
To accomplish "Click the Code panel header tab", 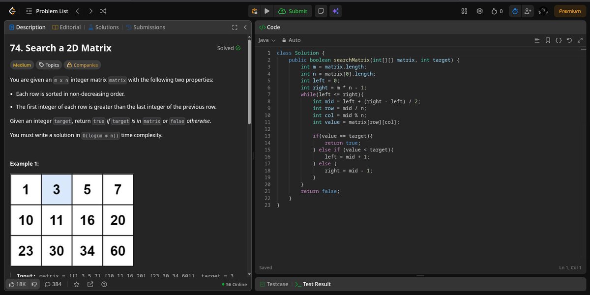I will (x=269, y=27).
